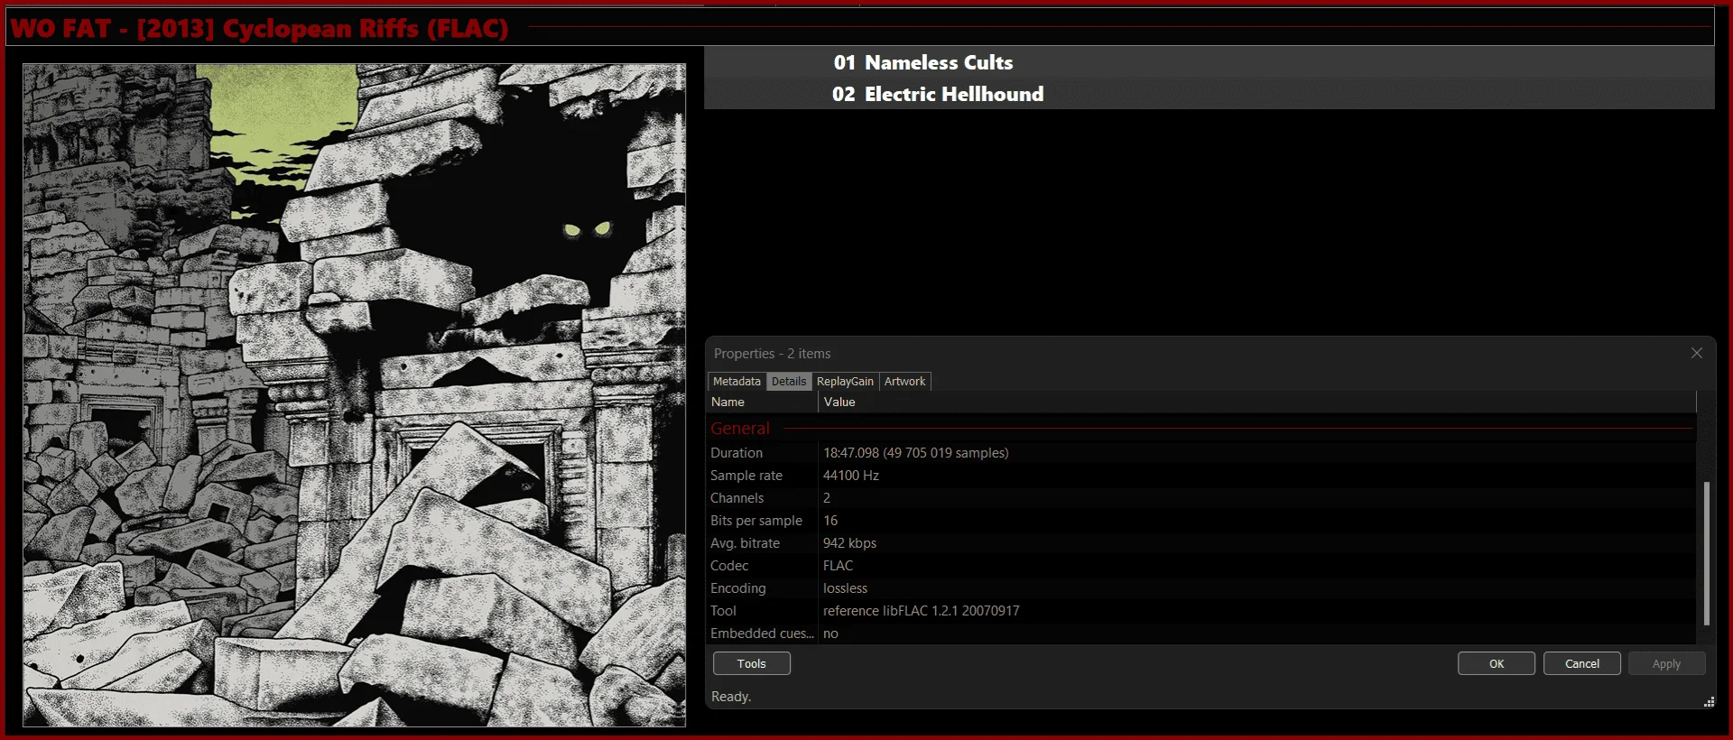Click the 18:47.098 duration value
The image size is (1733, 740).
pos(915,453)
